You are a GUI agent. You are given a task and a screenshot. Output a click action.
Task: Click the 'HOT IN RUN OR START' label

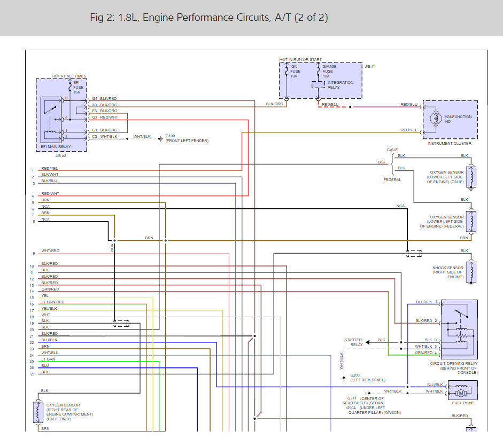(300, 60)
